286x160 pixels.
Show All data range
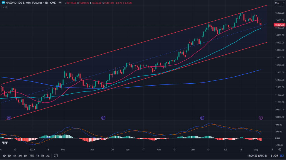coord(48,156)
